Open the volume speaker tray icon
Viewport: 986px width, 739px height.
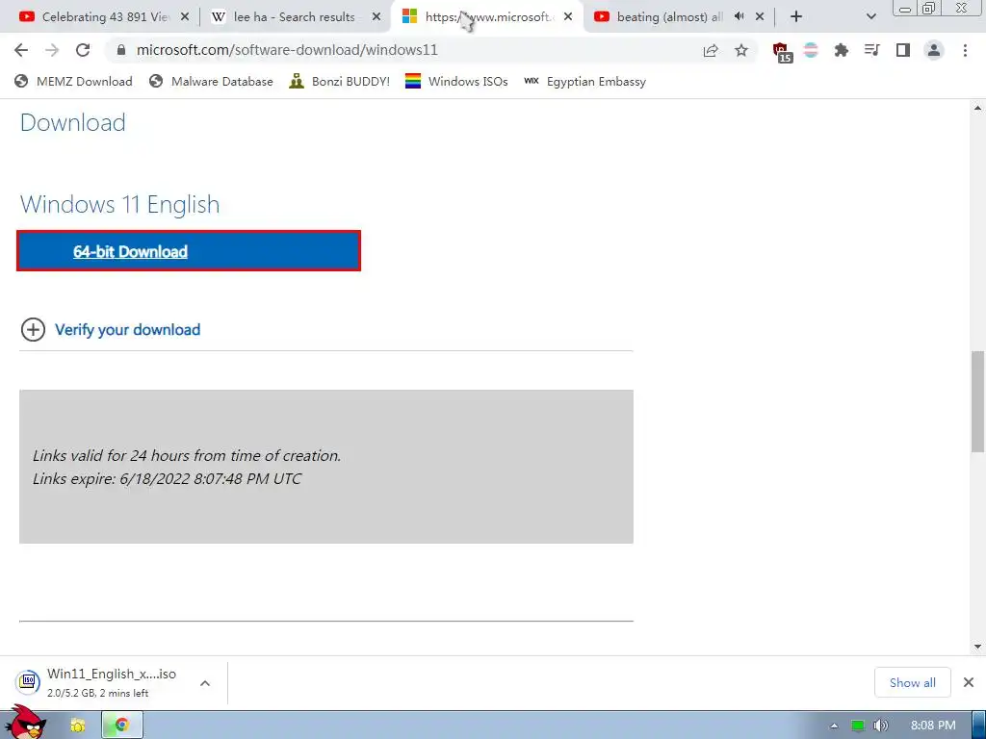(x=880, y=726)
